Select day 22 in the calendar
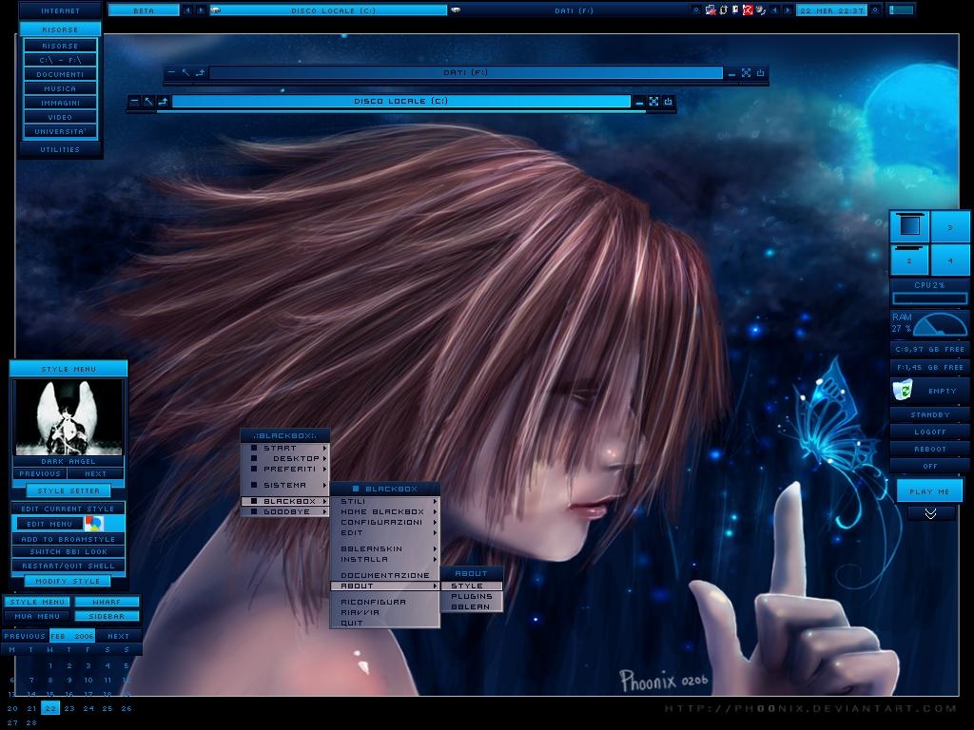 click(50, 707)
